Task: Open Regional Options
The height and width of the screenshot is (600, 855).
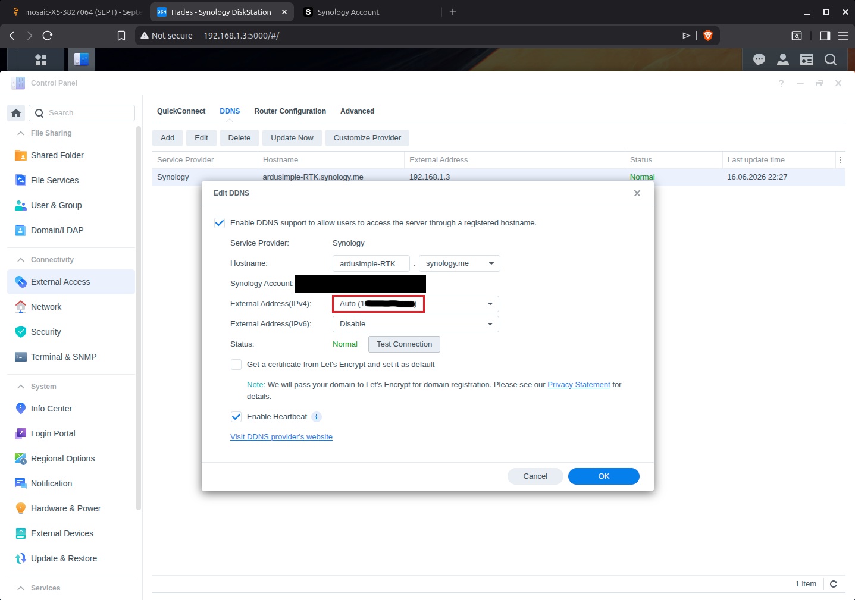Action: point(71,458)
